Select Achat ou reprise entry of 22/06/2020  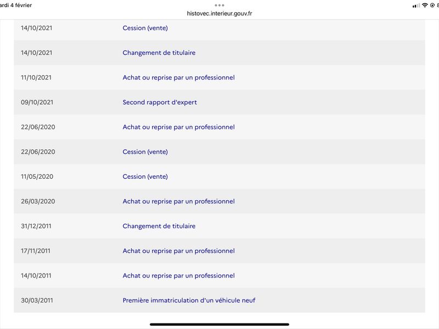pyautogui.click(x=179, y=127)
